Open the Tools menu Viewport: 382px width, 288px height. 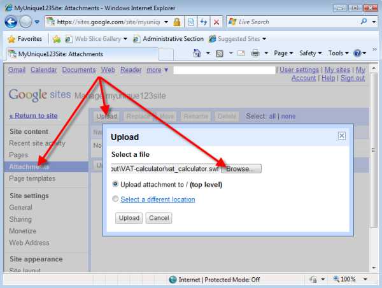point(339,53)
